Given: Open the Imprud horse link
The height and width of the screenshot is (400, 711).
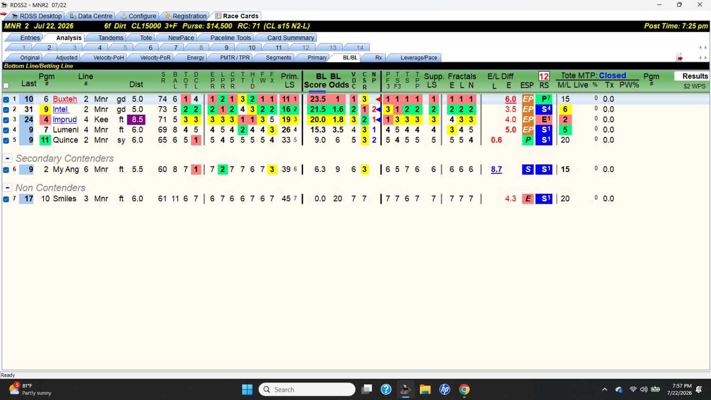Looking at the screenshot, I should click(x=65, y=119).
